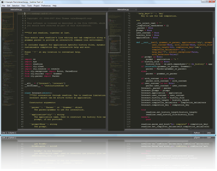Click the Sublime Text icon in title bar
217x171 pixels.
coord(2,2)
